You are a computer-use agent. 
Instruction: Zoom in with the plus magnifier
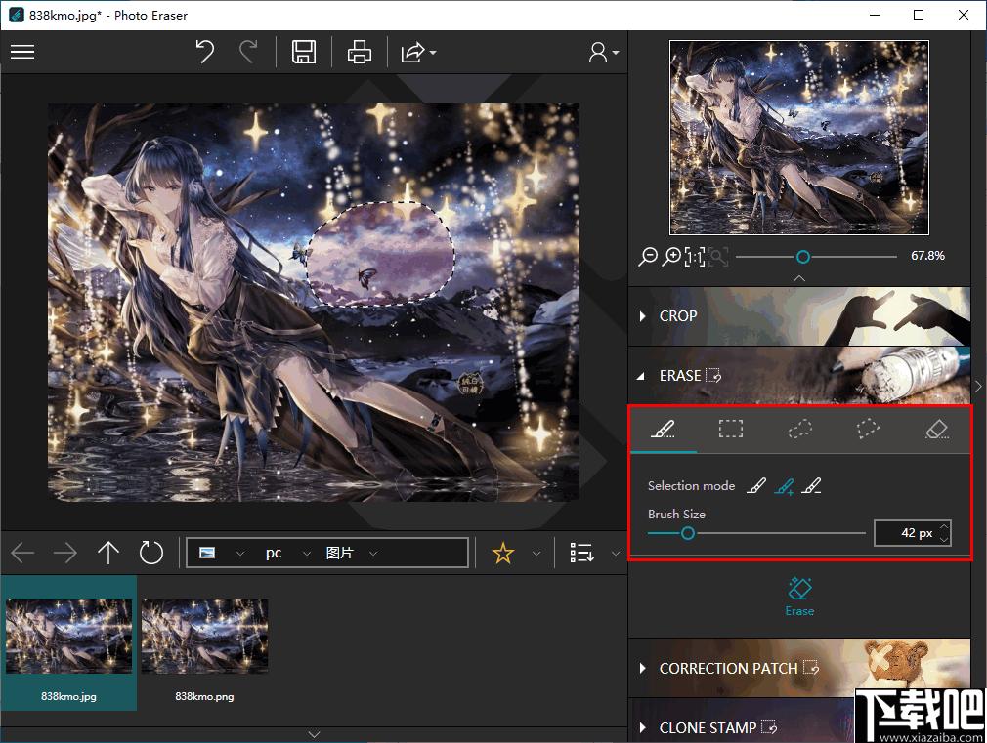(672, 256)
